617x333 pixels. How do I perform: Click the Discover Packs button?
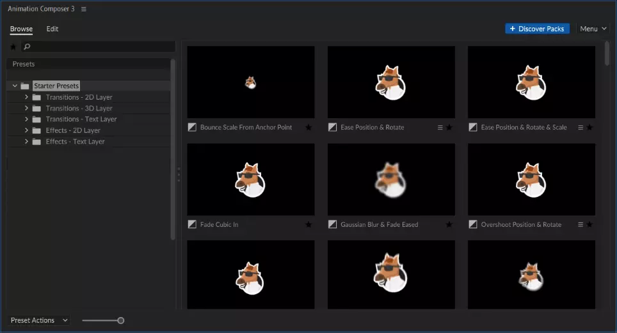click(x=537, y=29)
